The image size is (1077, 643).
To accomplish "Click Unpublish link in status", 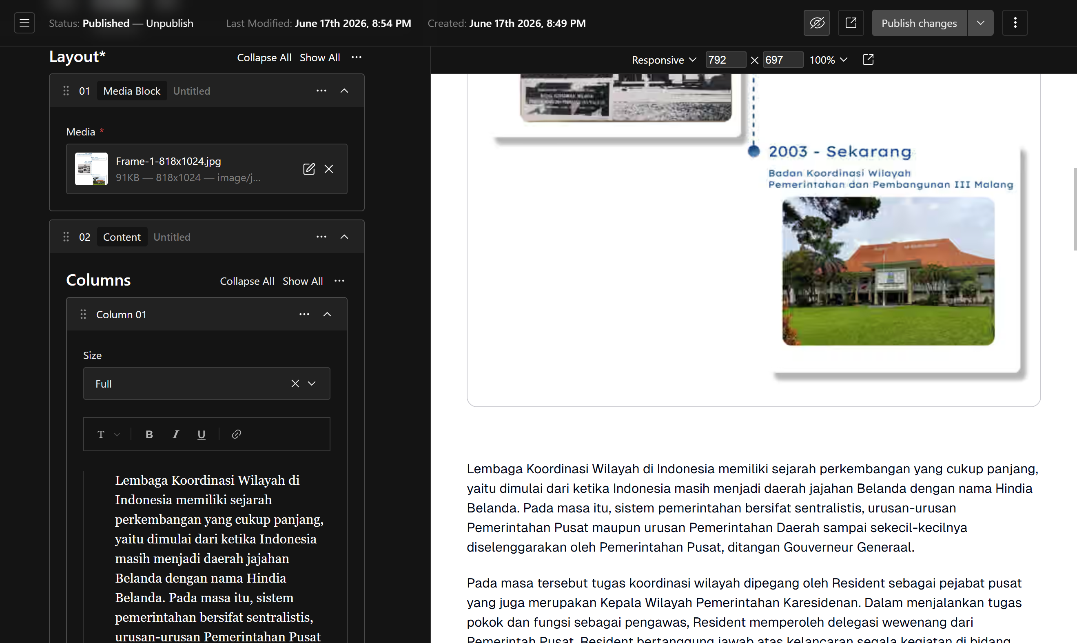I will pos(169,23).
